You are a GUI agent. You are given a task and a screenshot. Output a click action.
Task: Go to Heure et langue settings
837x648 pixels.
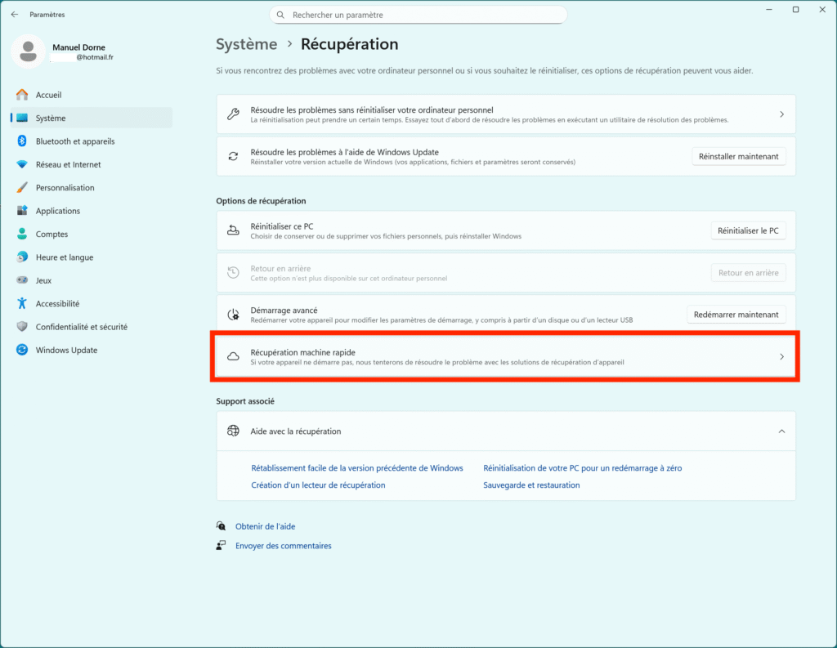64,257
